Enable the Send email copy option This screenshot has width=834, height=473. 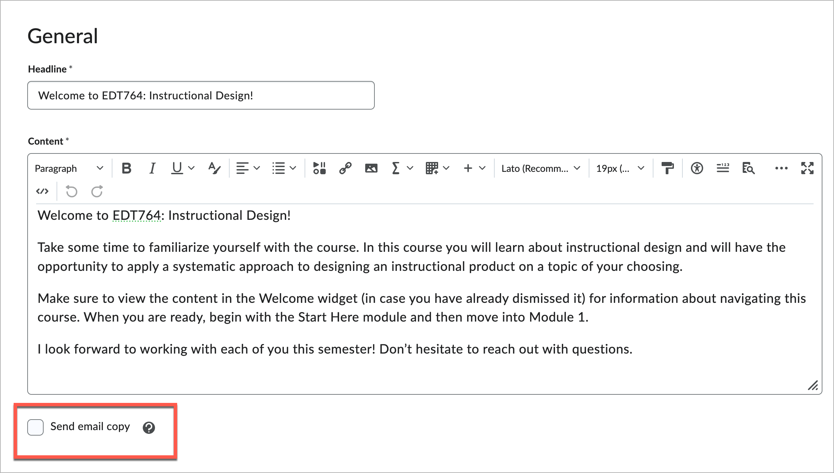pos(35,427)
